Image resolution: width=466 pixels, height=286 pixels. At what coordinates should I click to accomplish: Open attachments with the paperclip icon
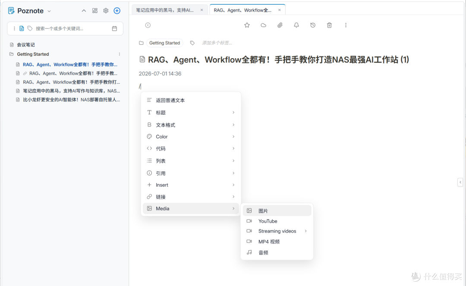280,25
